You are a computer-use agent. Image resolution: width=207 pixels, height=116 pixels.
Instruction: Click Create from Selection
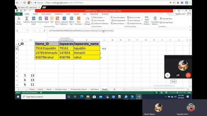click(100, 24)
